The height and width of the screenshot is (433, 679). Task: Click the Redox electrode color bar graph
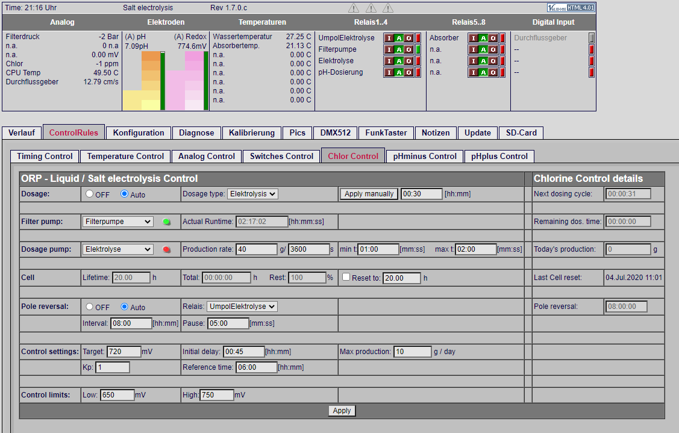(x=185, y=81)
